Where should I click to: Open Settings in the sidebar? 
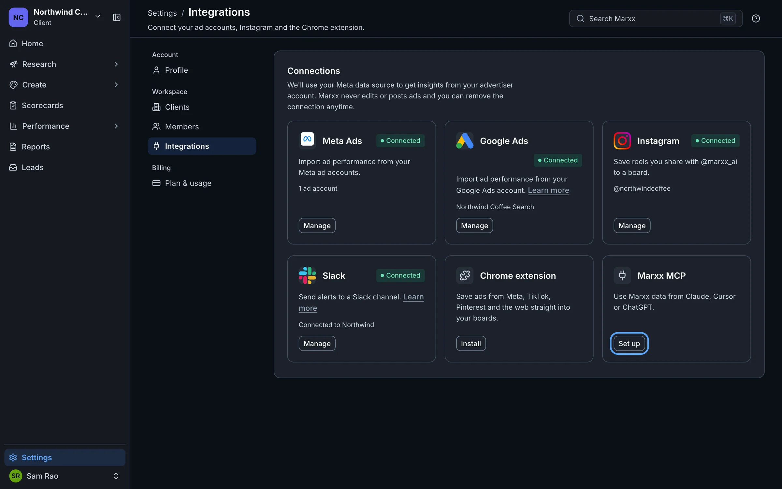65,457
